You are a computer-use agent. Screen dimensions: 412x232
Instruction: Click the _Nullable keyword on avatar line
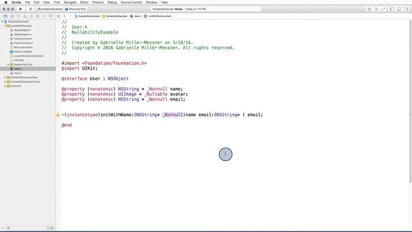click(x=156, y=94)
